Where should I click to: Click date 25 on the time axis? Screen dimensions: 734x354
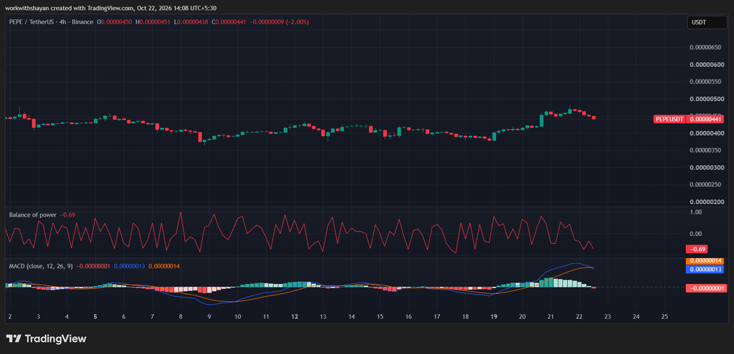point(664,317)
